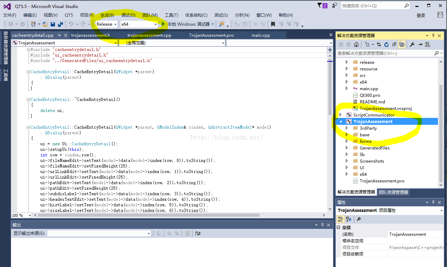The height and width of the screenshot is (267, 447).
Task: Click the find in files toolbar icon
Action: tap(221, 24)
